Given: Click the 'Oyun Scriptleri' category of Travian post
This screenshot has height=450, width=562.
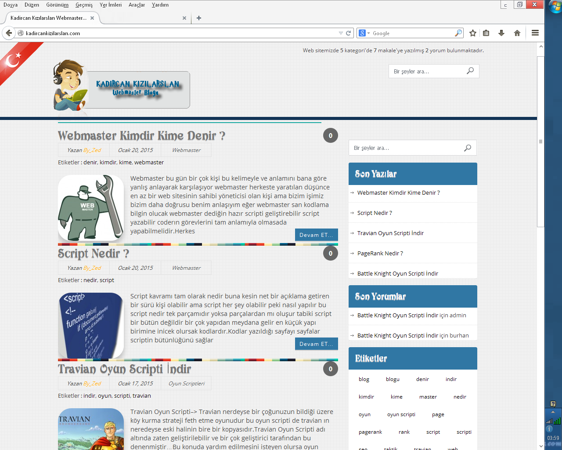Looking at the screenshot, I should click(x=187, y=383).
